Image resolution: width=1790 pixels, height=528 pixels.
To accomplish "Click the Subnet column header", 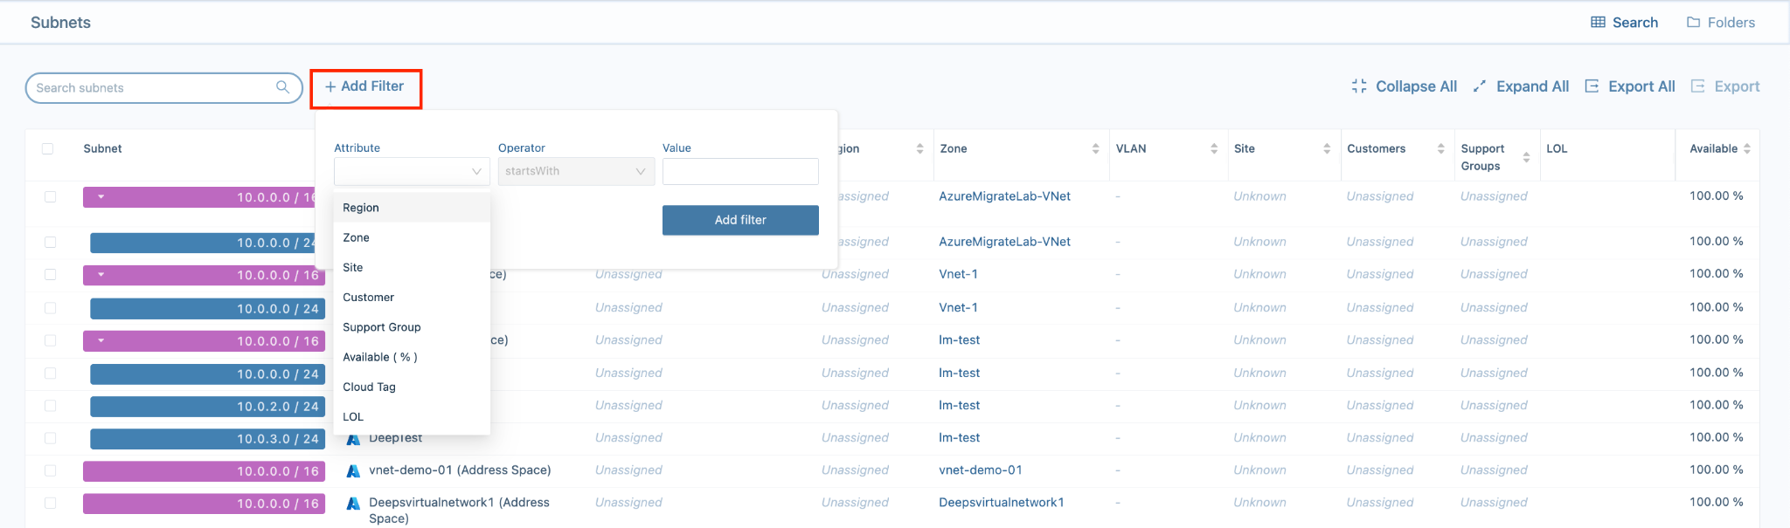I will 102,149.
